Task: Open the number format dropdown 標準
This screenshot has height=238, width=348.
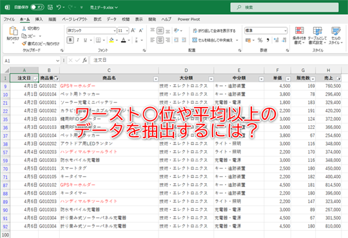Action: pos(266,30)
